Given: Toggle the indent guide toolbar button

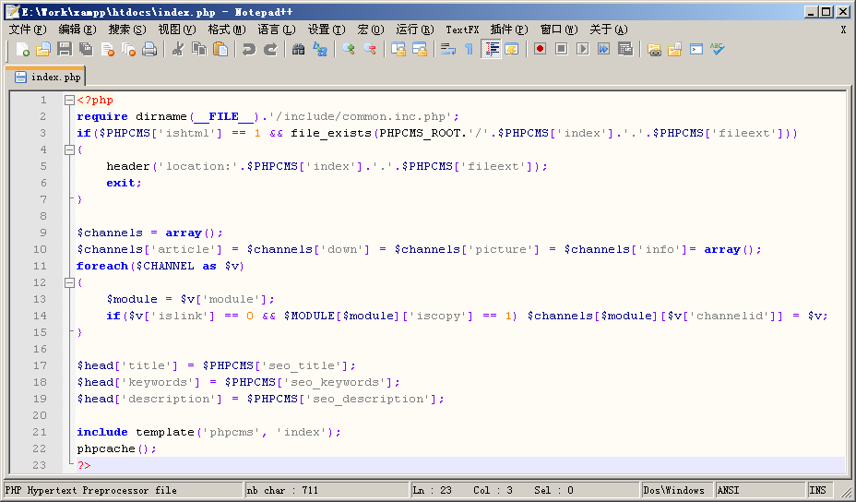Looking at the screenshot, I should [492, 49].
